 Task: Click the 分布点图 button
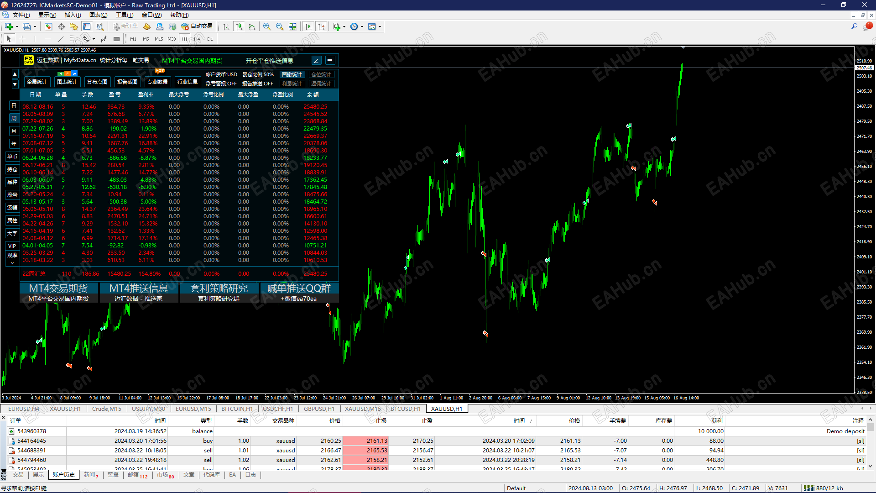click(97, 82)
